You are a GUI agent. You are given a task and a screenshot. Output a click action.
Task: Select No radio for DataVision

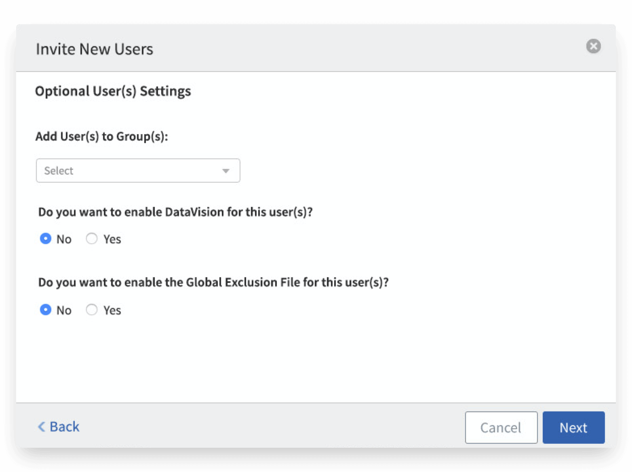(x=46, y=239)
